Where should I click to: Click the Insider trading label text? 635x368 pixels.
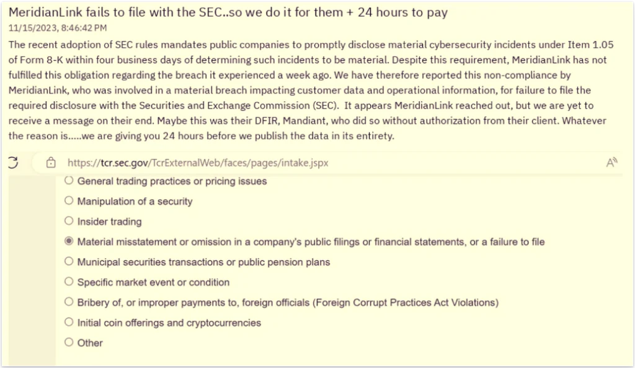(109, 222)
